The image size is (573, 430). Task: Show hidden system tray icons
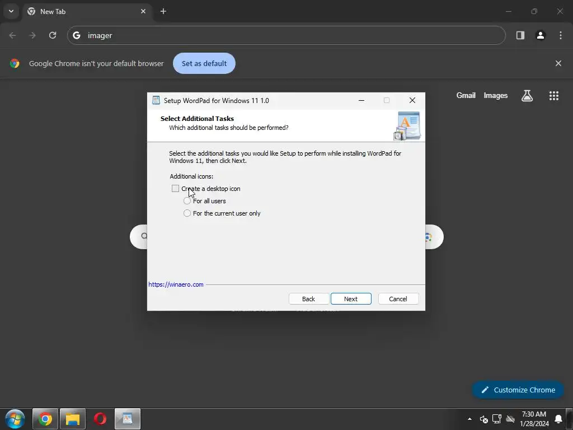[469, 419]
